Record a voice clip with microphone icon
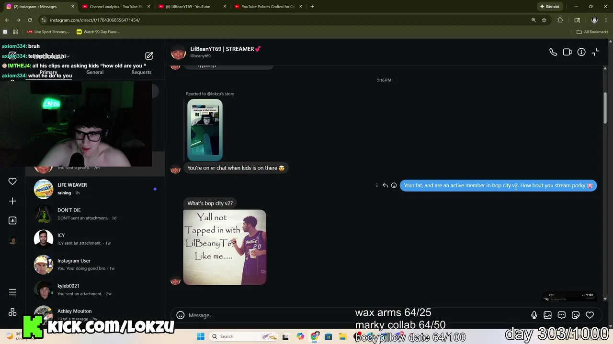This screenshot has width=613, height=344. click(534, 315)
